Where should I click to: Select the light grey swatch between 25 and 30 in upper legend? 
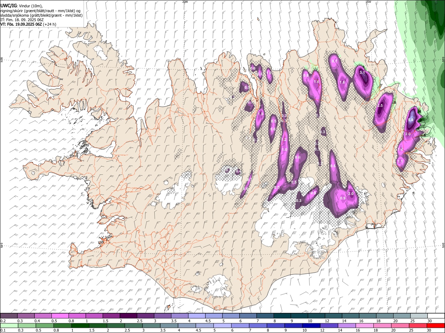click(x=418, y=316)
